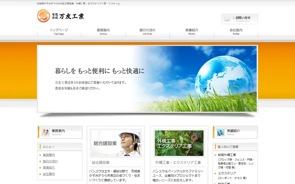
Task: Open the お問い合せ contact form button
Action: [239, 19]
